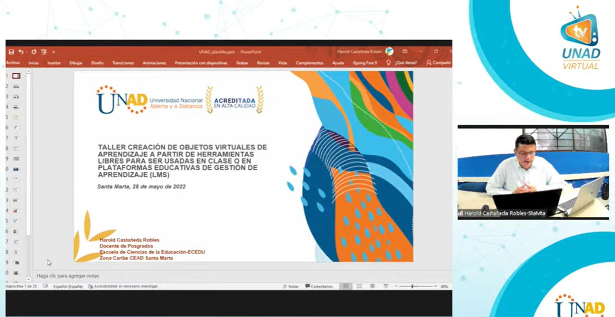The width and height of the screenshot is (615, 317).
Task: Click the lightbulb '¿Qué desea?' search icon
Action: (388, 63)
